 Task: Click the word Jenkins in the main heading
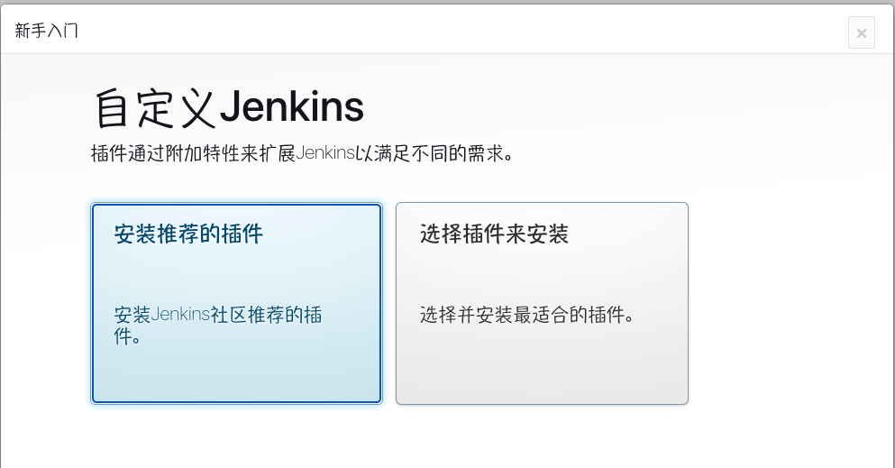[292, 106]
